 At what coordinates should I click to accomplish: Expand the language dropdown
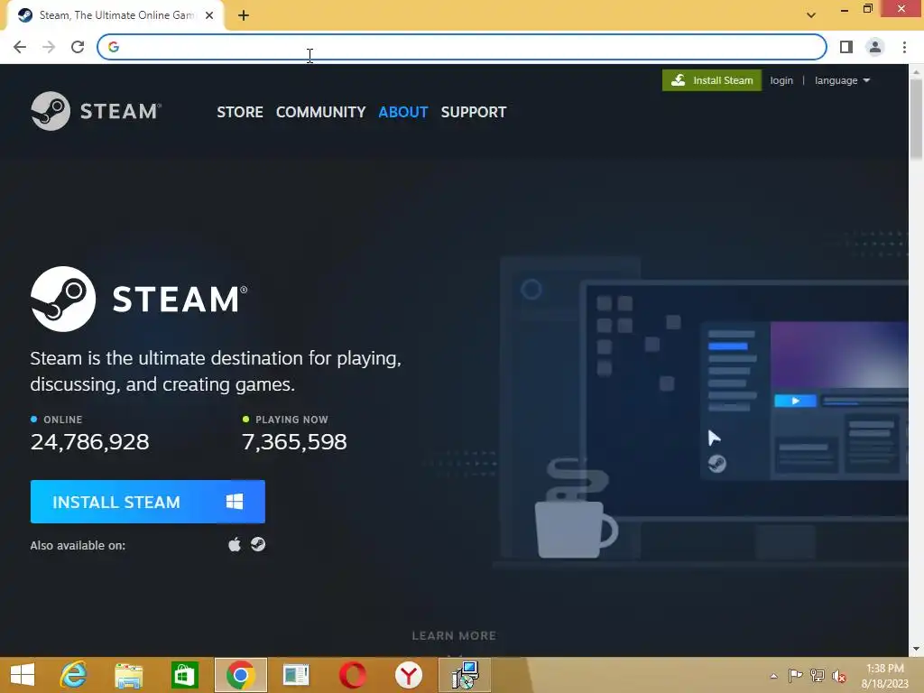click(842, 80)
